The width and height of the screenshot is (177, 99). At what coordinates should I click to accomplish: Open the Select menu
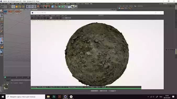[x=13, y=4]
